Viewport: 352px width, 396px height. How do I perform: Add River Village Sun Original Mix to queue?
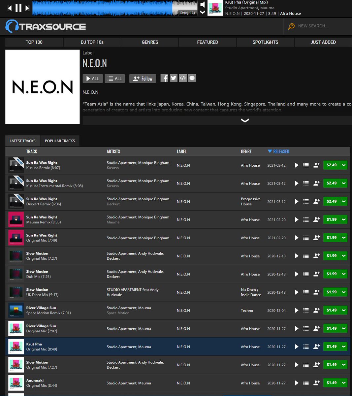(x=306, y=328)
